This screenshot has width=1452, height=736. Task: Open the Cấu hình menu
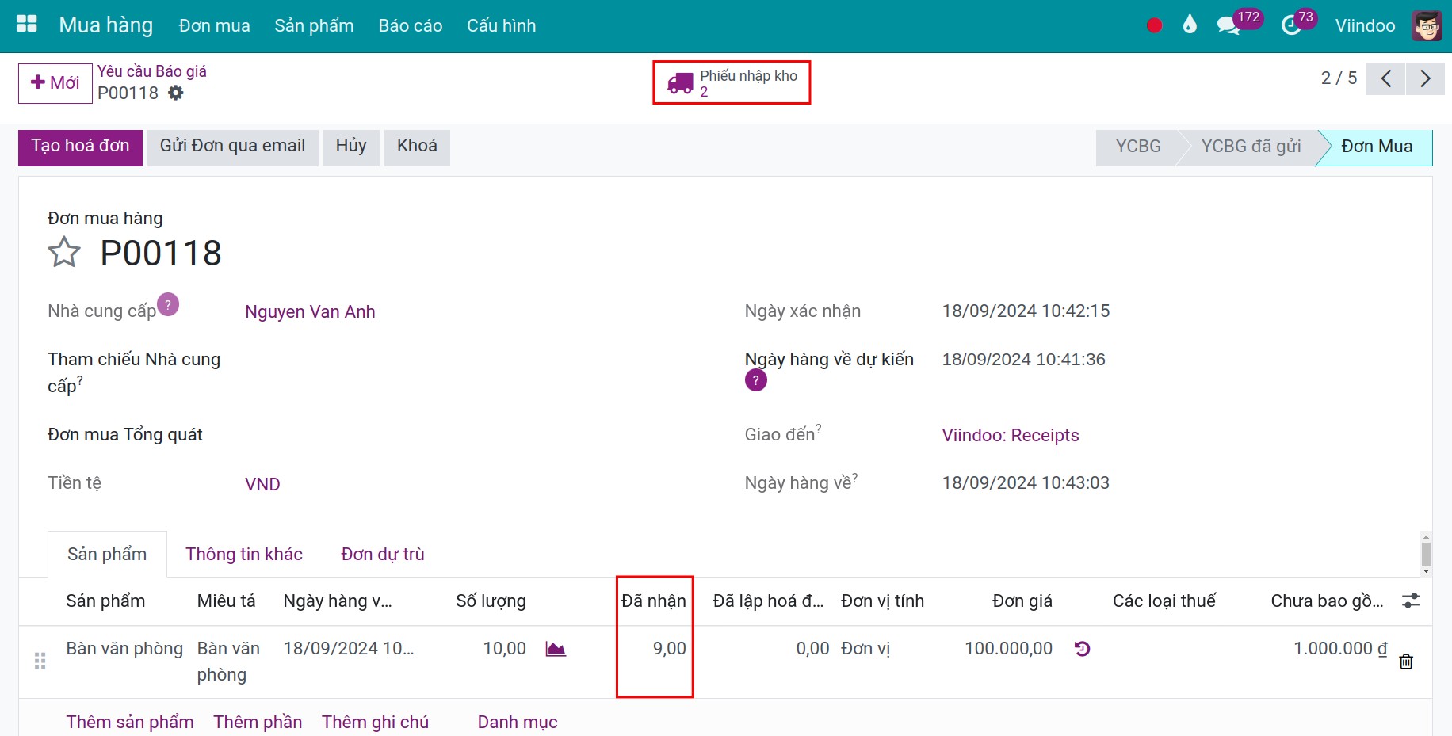click(x=501, y=25)
